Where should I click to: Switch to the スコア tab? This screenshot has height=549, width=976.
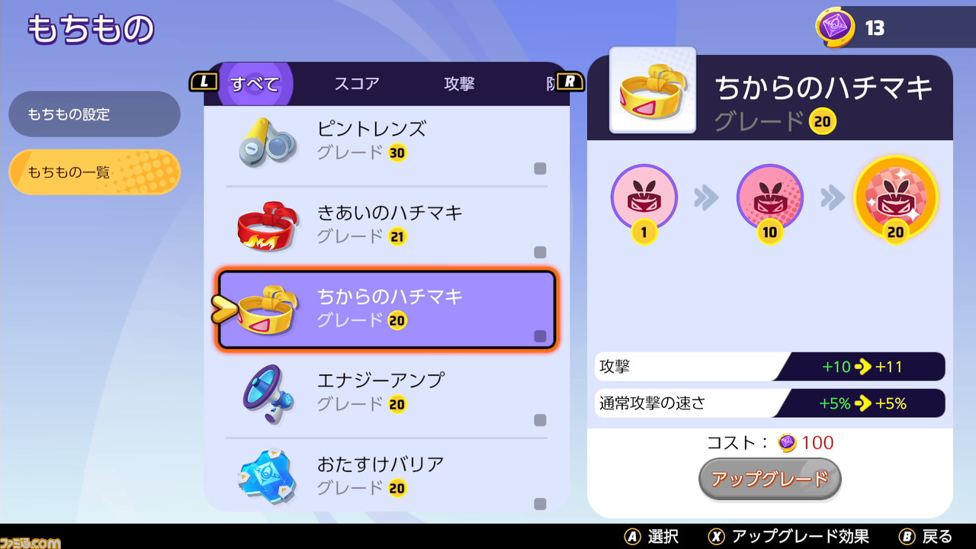pos(357,84)
